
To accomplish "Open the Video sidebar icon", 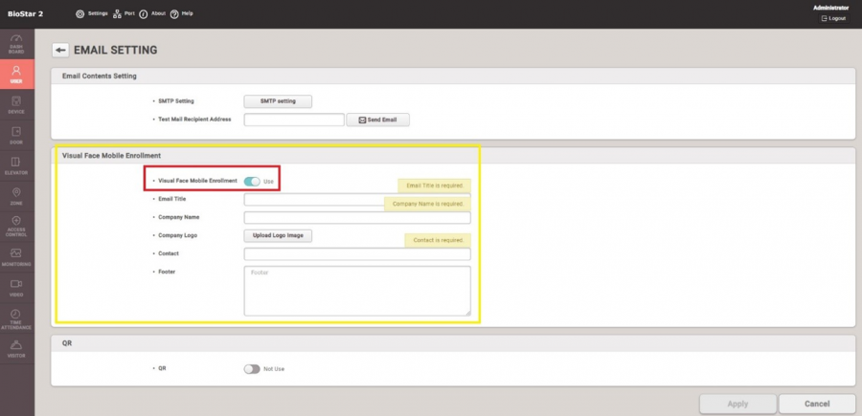I will 16,287.
